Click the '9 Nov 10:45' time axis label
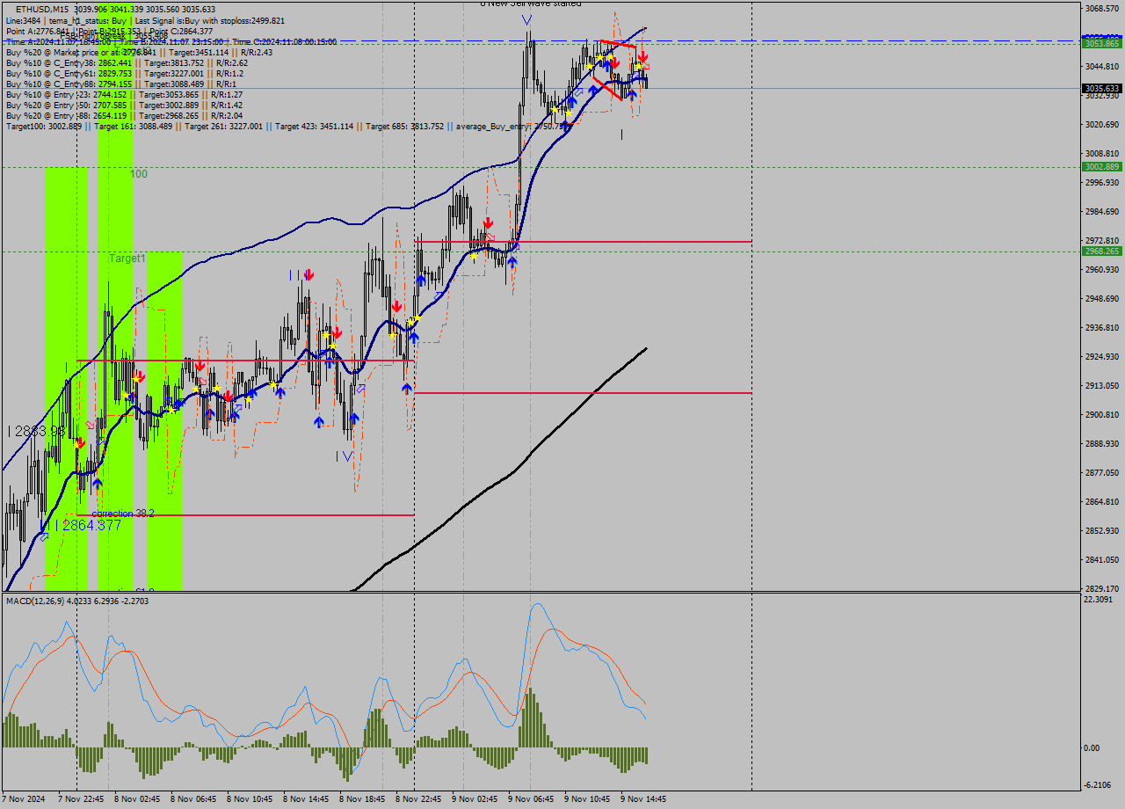The width and height of the screenshot is (1125, 809). [587, 799]
